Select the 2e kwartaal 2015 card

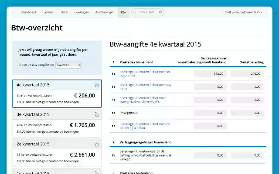pos(57,153)
